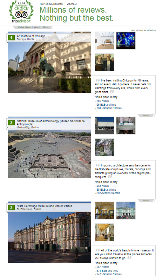Screen dimensions: 162x276
Task: Open the 88 B&B and Inns link
Action: click(106, 190)
